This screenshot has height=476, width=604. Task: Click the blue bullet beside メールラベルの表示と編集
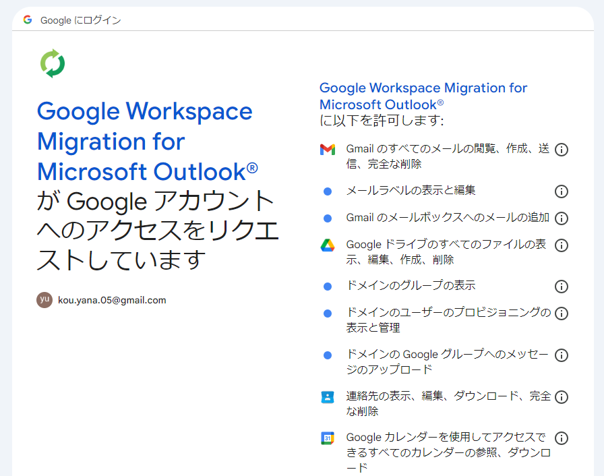tap(328, 191)
